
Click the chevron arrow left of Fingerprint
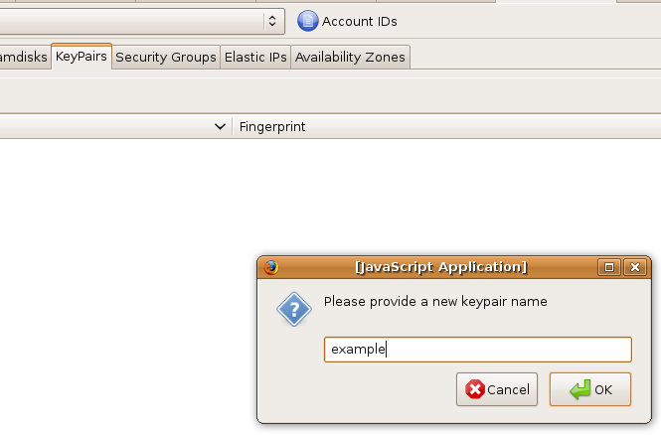tap(221, 127)
